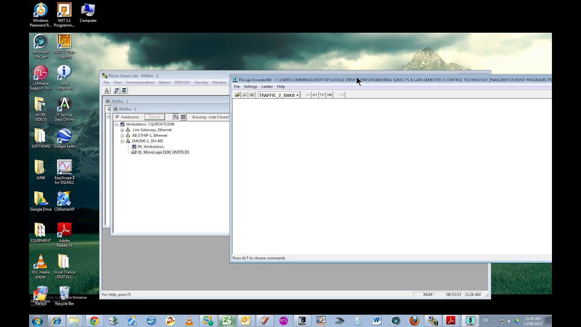Open Emulate500 File menu
Image resolution: width=581 pixels, height=327 pixels.
click(x=237, y=87)
